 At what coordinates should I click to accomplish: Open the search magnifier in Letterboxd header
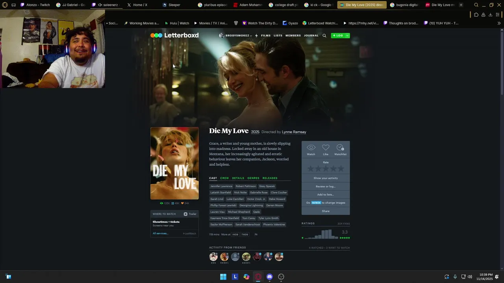click(324, 35)
